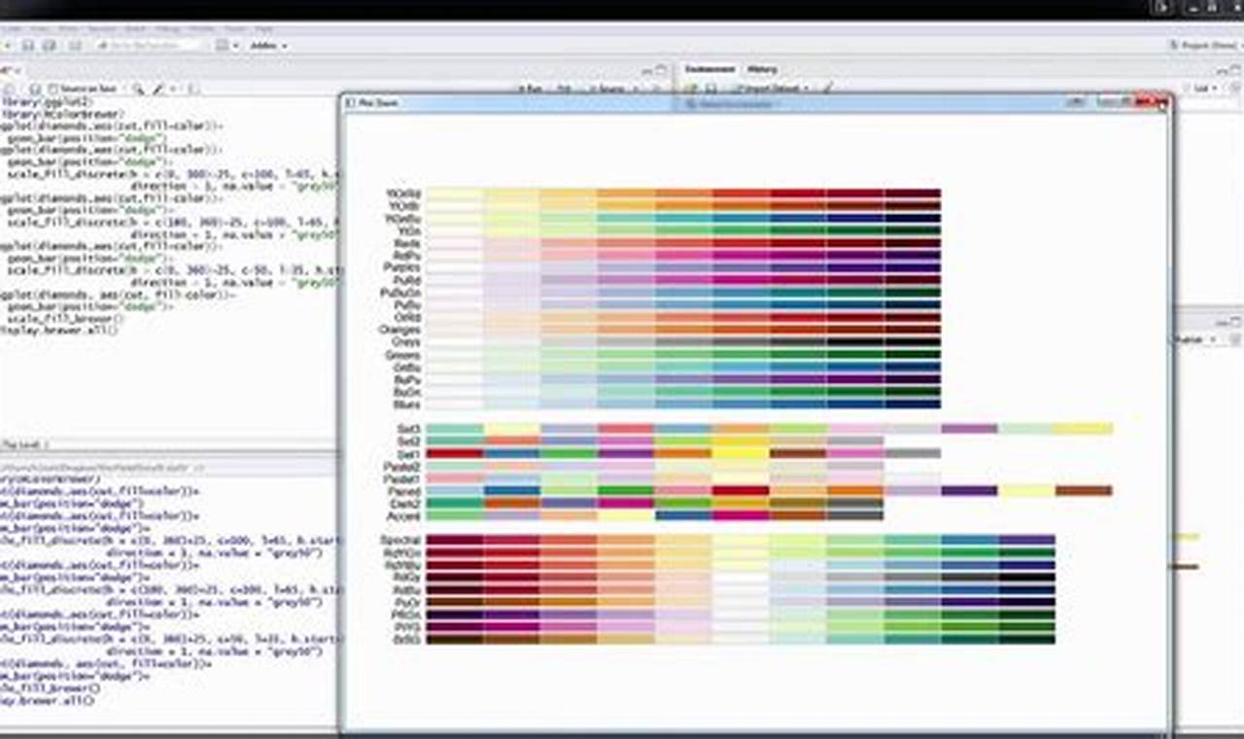The image size is (1244, 739).
Task: Expand the List view dropdown
Action: tap(1205, 88)
